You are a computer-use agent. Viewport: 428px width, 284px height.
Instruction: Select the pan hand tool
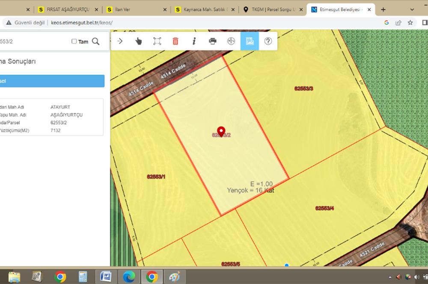click(x=139, y=41)
